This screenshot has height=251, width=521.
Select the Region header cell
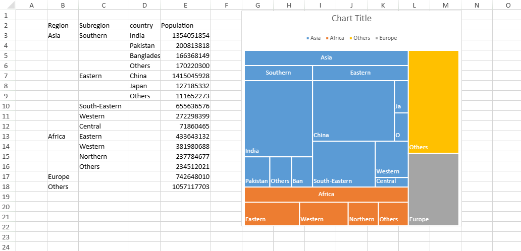click(63, 26)
